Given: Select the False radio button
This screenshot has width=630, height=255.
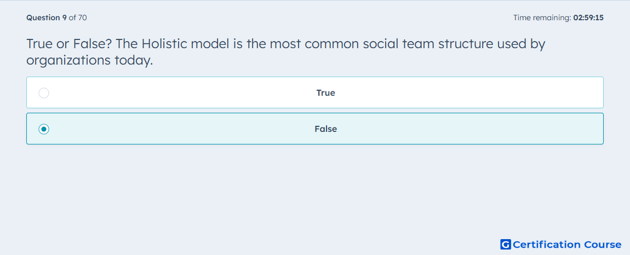Looking at the screenshot, I should 44,129.
